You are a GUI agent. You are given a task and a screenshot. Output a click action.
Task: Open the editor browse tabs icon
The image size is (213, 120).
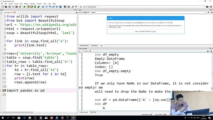click(x=1, y=13)
